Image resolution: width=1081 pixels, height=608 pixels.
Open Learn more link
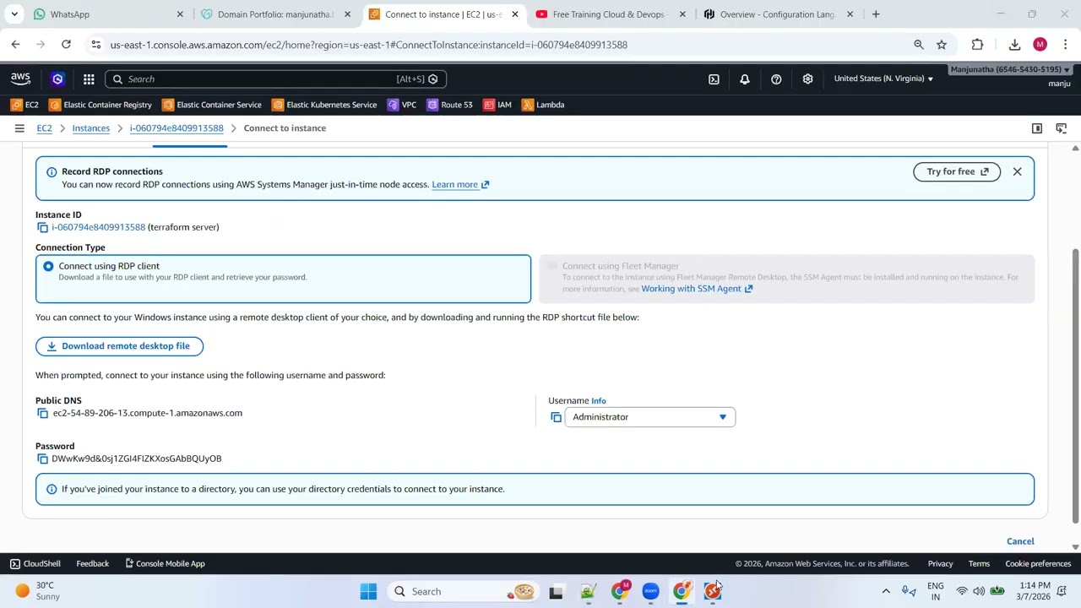[x=460, y=184]
